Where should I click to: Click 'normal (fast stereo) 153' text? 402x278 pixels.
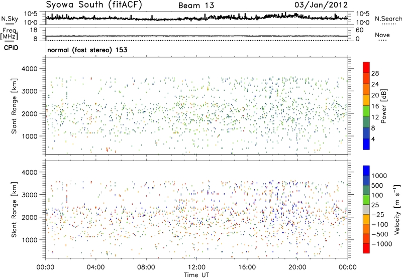(87, 50)
